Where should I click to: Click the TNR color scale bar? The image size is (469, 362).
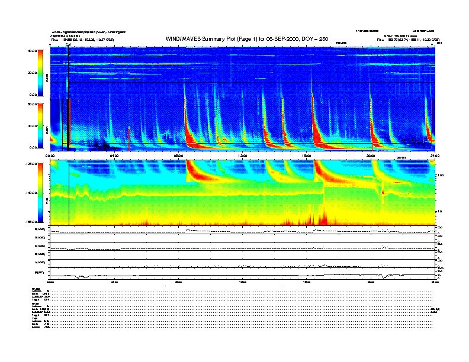(40, 193)
